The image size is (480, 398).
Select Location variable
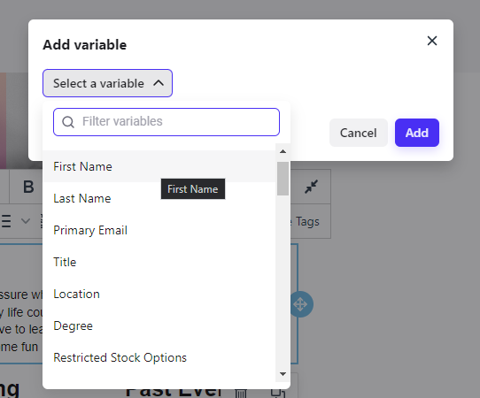(159, 294)
